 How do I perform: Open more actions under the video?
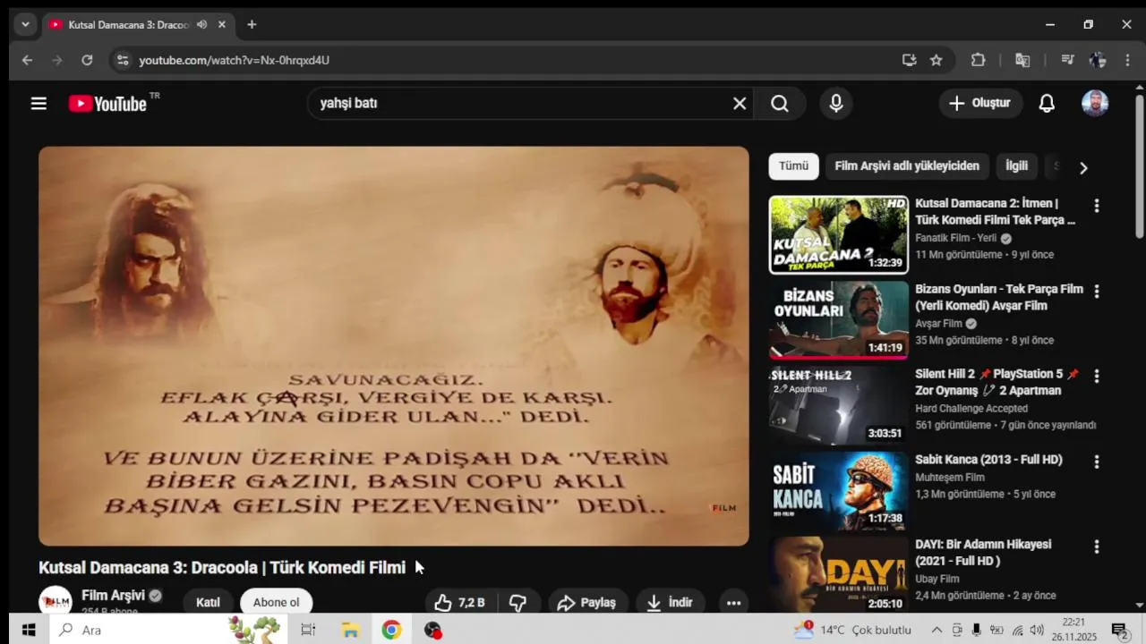click(x=733, y=602)
